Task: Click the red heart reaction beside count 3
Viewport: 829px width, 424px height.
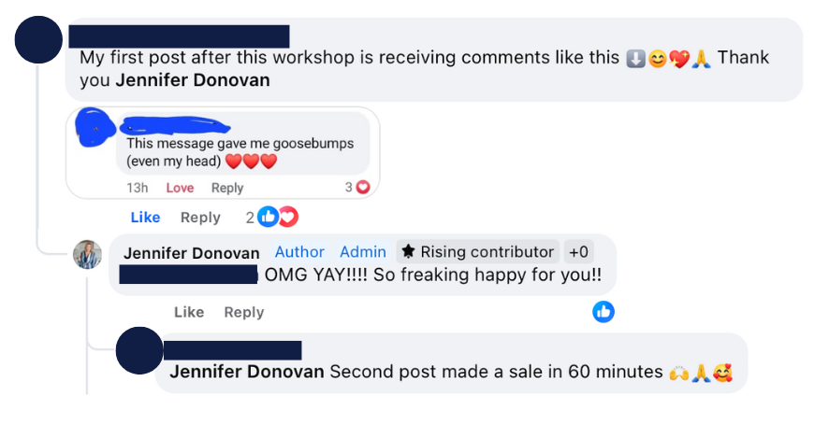Action: 363,187
